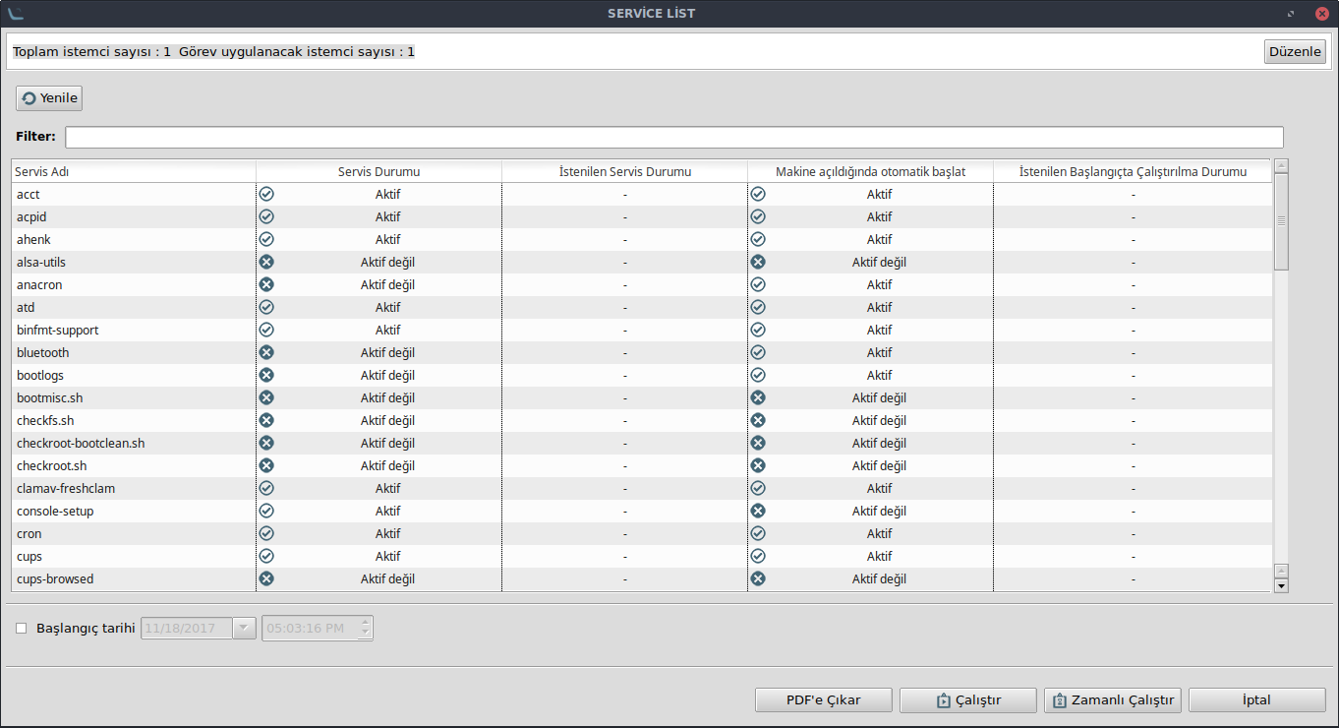Click autostart status icon for cron
The image size is (1339, 728).
[758, 533]
